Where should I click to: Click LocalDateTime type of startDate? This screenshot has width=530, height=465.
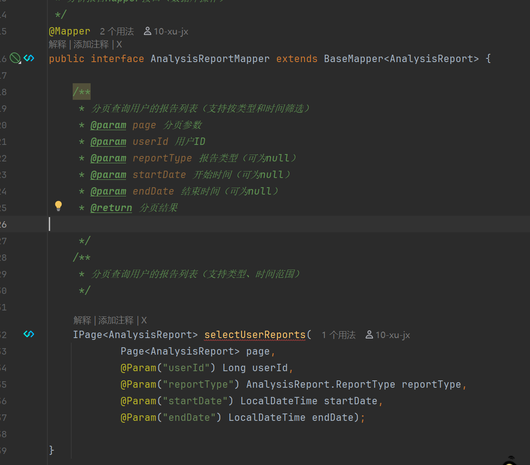[x=279, y=401]
